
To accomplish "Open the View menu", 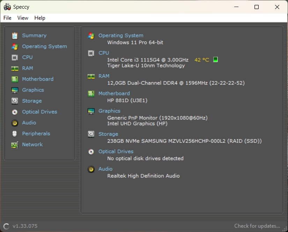I will [23, 18].
